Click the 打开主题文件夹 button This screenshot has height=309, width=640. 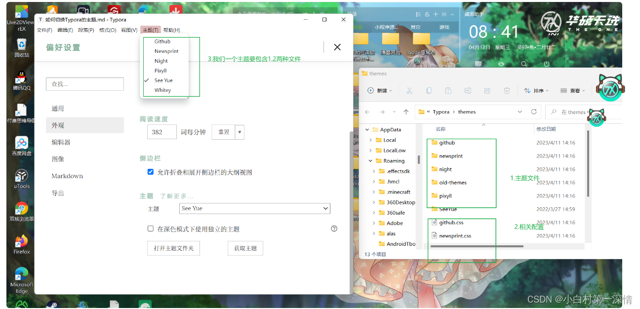point(173,248)
